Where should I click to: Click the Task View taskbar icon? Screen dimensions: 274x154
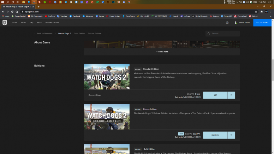pos(18,2)
